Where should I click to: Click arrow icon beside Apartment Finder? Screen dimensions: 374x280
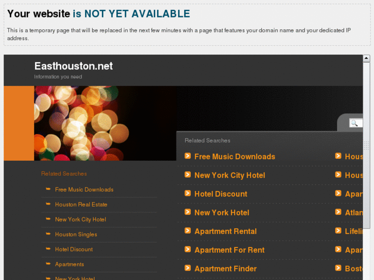click(x=188, y=268)
